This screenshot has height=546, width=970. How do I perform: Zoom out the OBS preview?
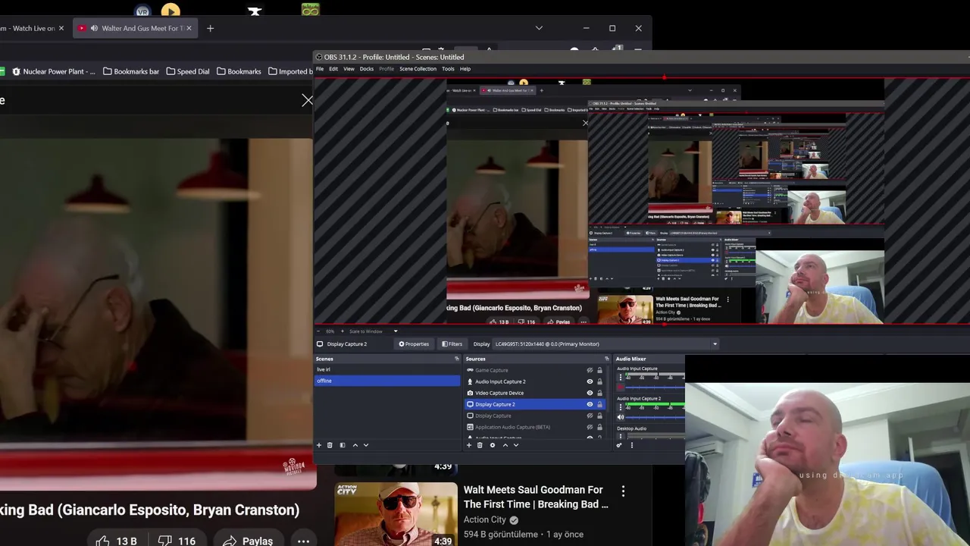pos(319,331)
